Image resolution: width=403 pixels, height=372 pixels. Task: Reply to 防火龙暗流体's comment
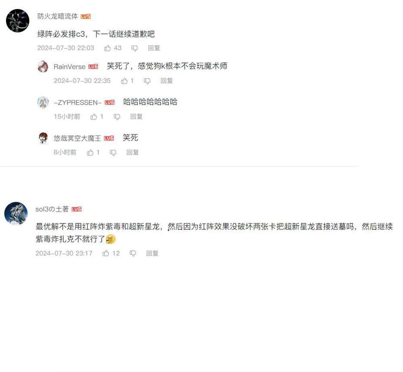154,48
